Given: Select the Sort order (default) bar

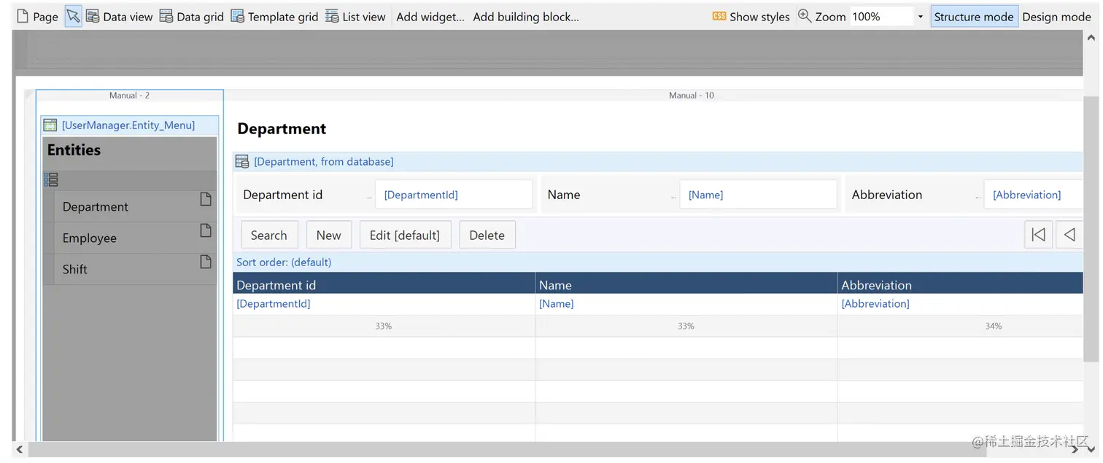Looking at the screenshot, I should [658, 262].
